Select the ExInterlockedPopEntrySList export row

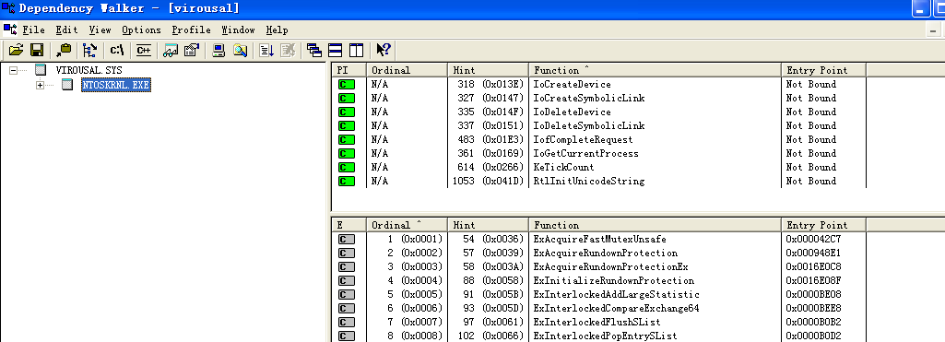coord(599,336)
